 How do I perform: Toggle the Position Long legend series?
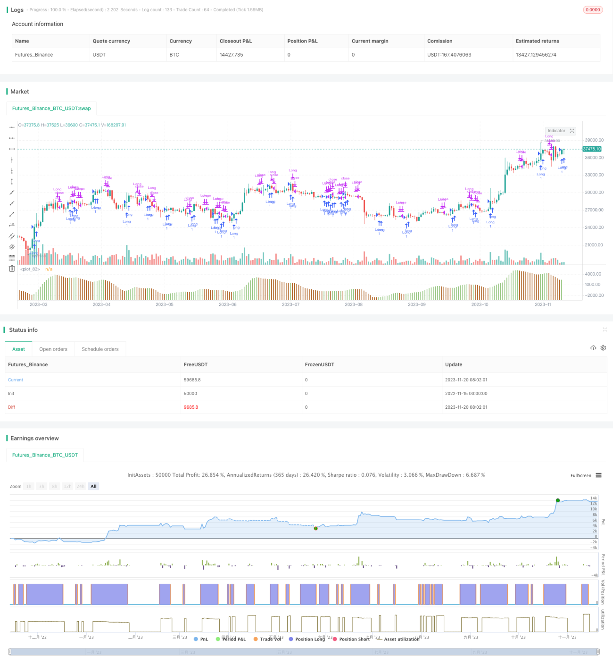click(x=307, y=639)
